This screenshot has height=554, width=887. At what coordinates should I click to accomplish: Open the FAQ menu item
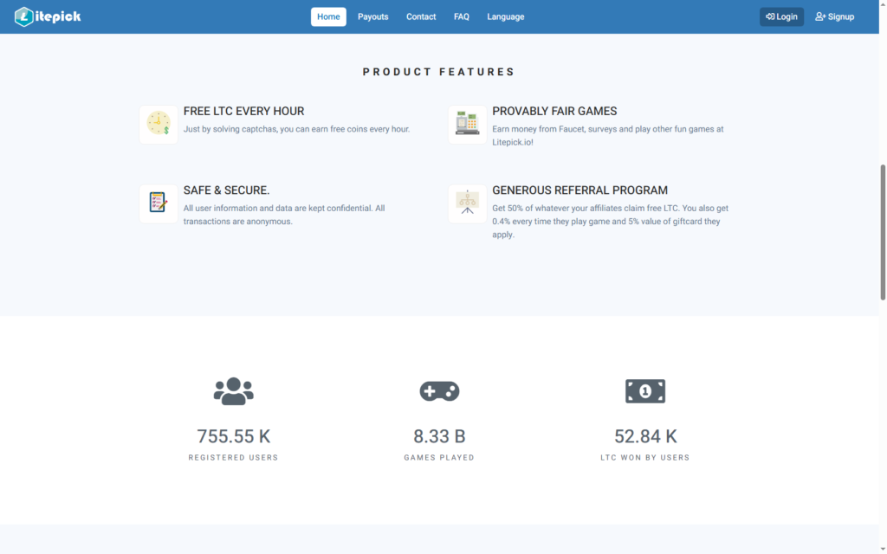click(x=461, y=17)
